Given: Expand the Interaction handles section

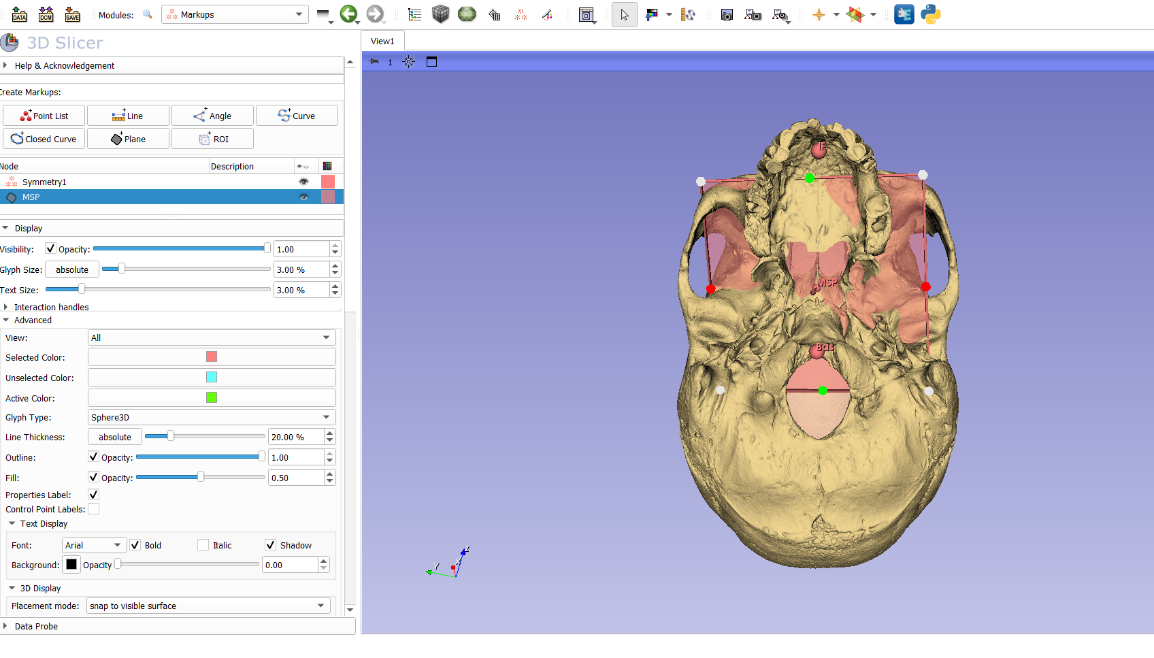Looking at the screenshot, I should [51, 307].
